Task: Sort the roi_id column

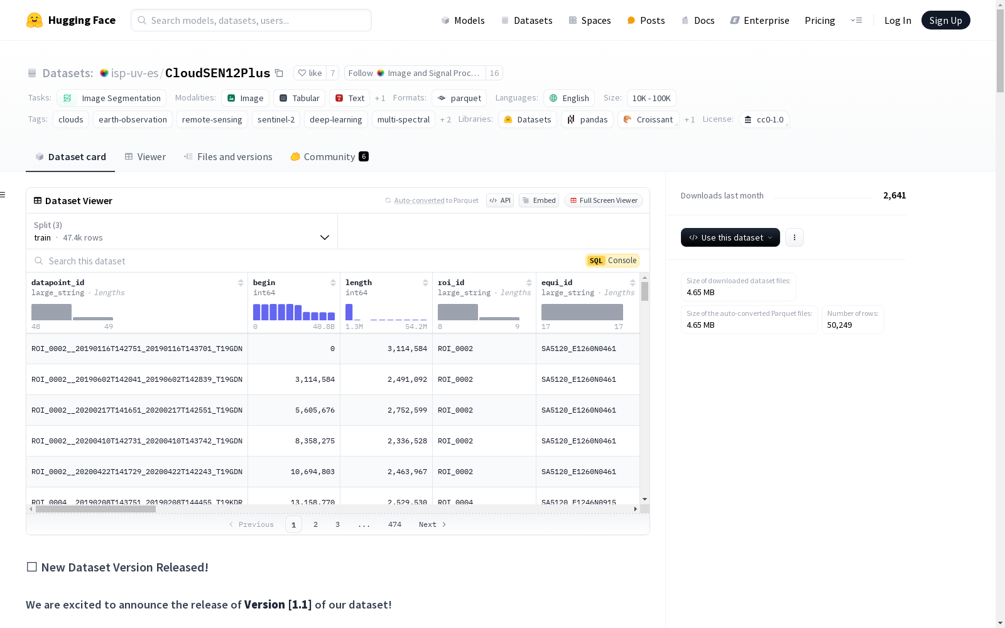Action: (529, 283)
